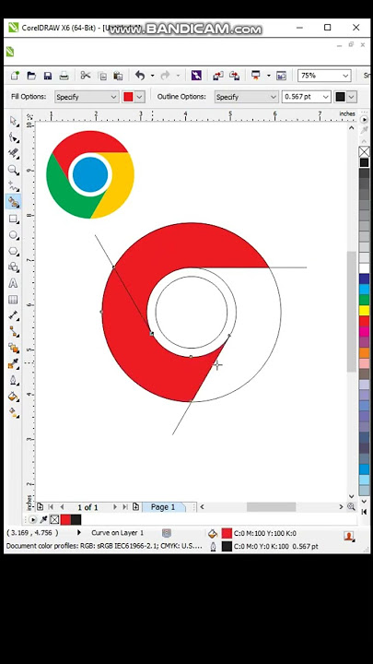Click the horizontal scrollbar thumb
The height and width of the screenshot is (664, 373).
271,507
